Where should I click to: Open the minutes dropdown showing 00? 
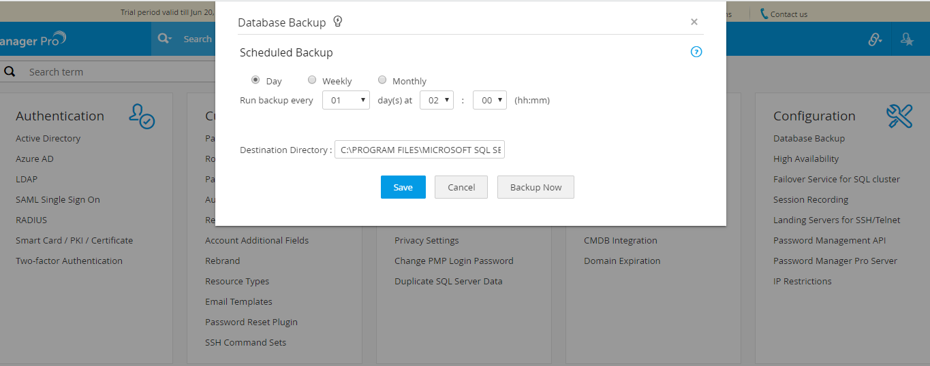pos(490,100)
